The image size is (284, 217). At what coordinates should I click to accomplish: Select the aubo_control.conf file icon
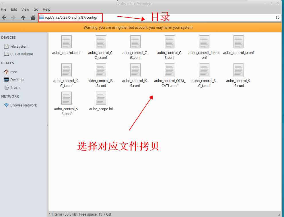tap(67, 42)
